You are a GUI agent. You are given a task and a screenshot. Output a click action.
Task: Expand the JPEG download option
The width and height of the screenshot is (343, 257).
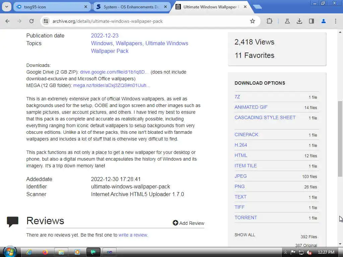[x=241, y=176]
